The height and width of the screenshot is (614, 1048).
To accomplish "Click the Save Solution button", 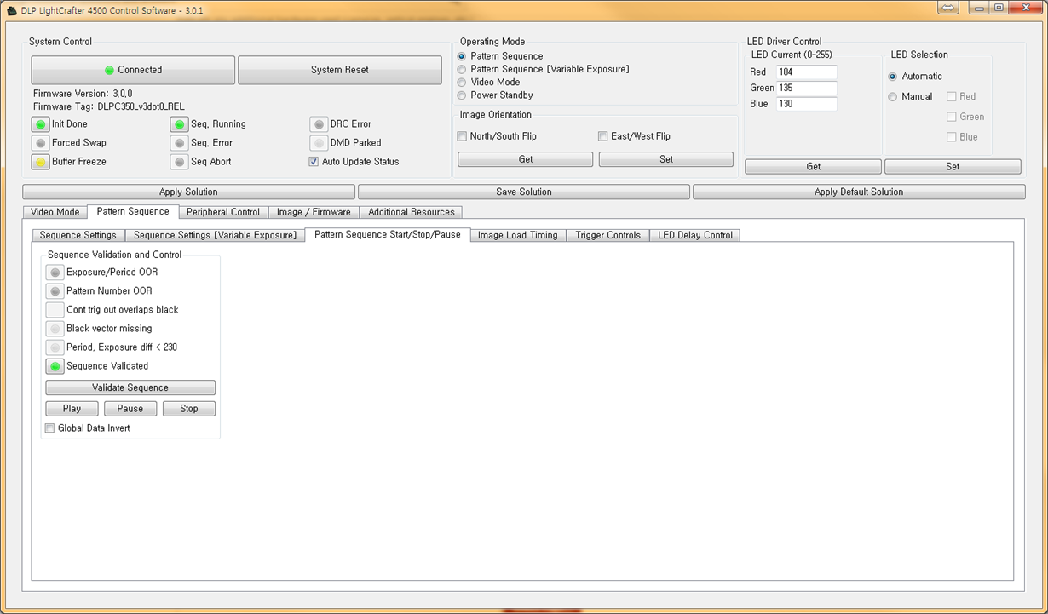I will point(524,192).
